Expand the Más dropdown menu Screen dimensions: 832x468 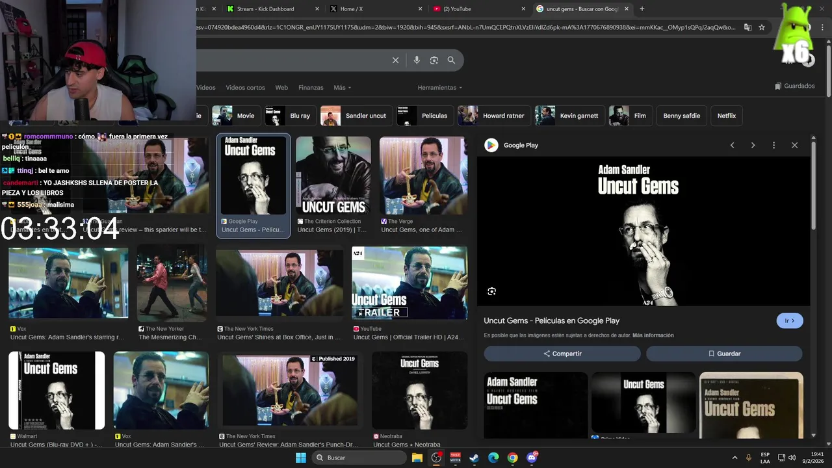tap(342, 88)
